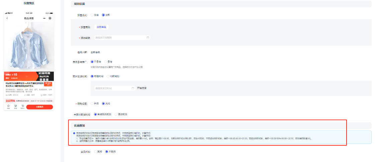Viewport: 376px width, 162px height.
Task: Click the store icon in preview footer
Action: [15, 106]
